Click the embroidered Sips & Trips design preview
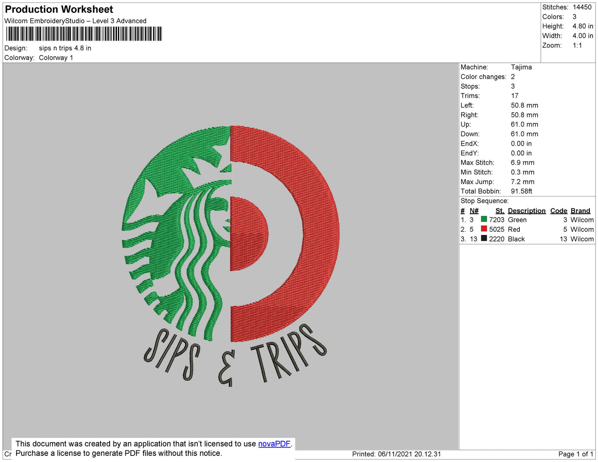Screen dimensions: 598x462 pyautogui.click(x=231, y=256)
